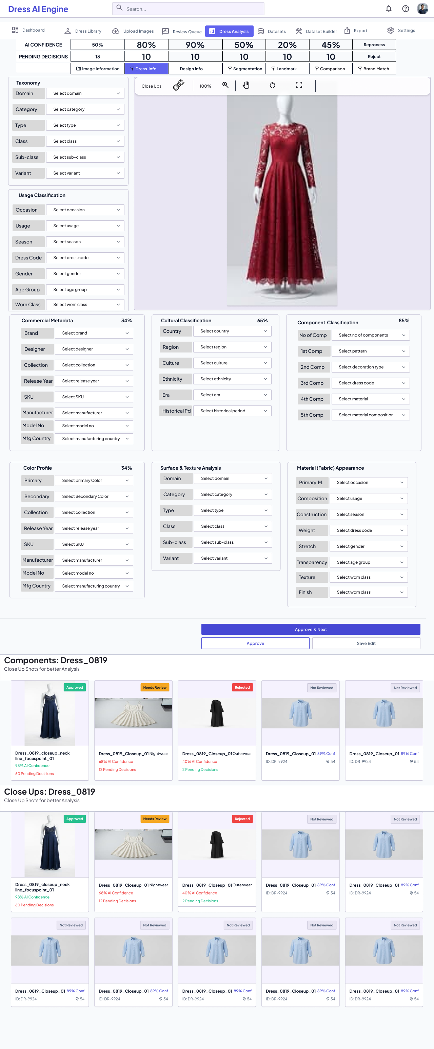Open notifications bell
434x1049 pixels.
point(389,9)
